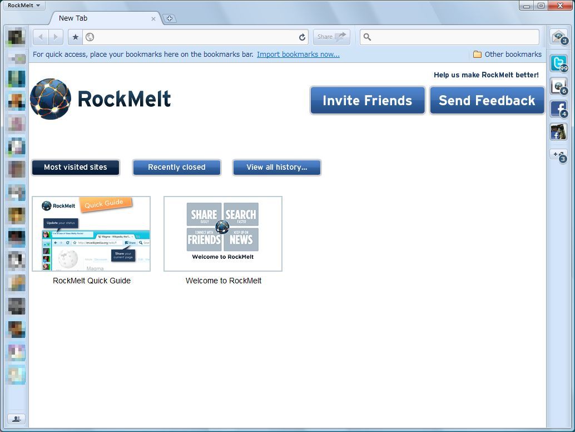This screenshot has height=432, width=575.
Task: Click the RockMelt Quick Guide caption text
Action: pyautogui.click(x=92, y=281)
